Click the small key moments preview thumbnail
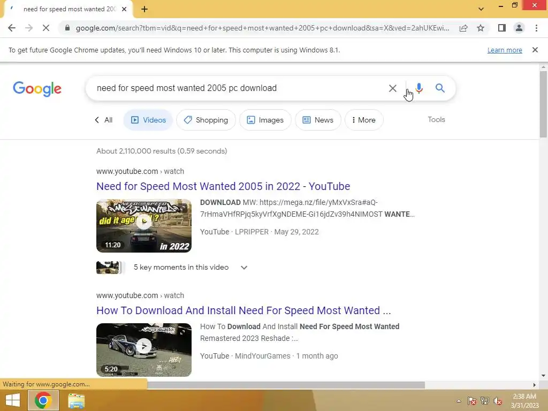Screen dimensions: 548x411 109,268
